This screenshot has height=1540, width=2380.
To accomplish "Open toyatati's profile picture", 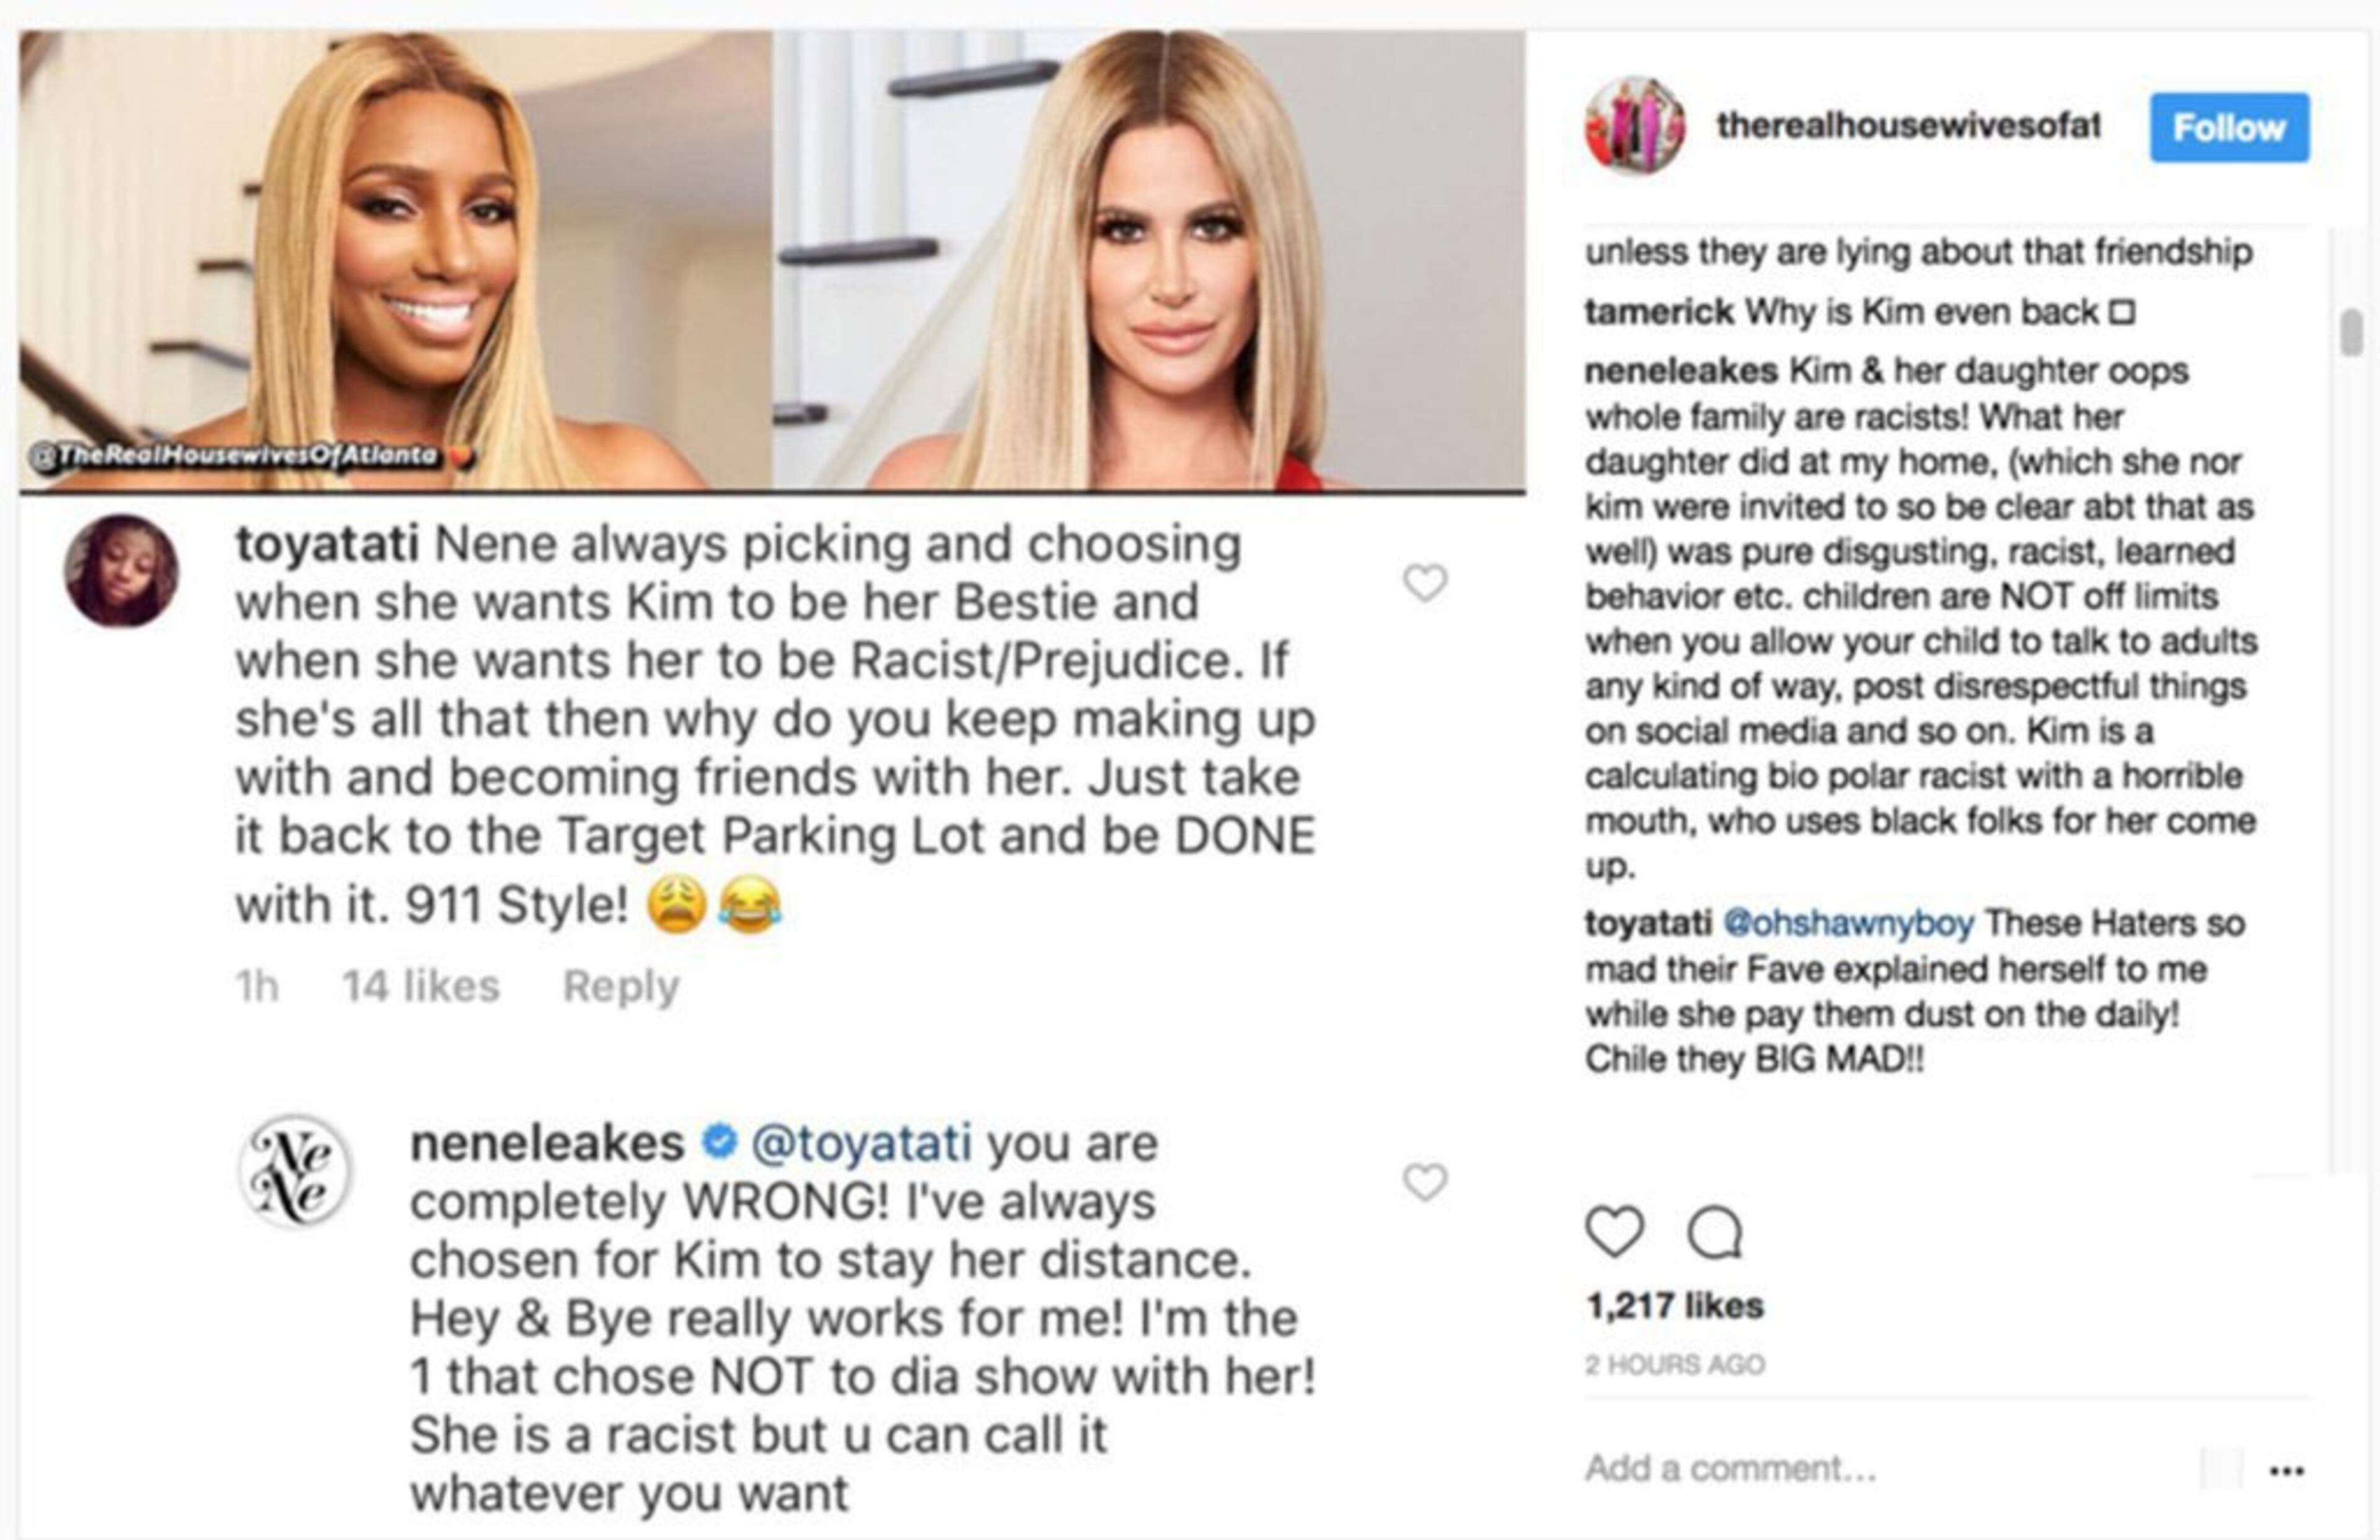I will coord(122,572).
